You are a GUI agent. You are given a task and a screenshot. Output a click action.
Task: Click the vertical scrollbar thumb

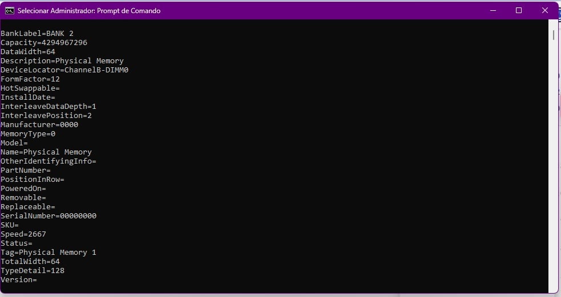(x=554, y=35)
